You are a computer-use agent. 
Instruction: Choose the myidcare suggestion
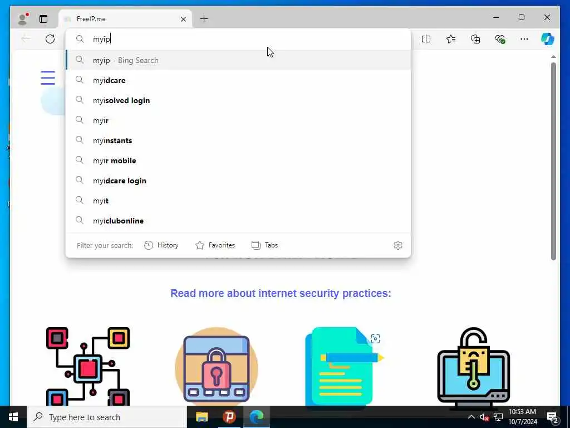[238, 80]
